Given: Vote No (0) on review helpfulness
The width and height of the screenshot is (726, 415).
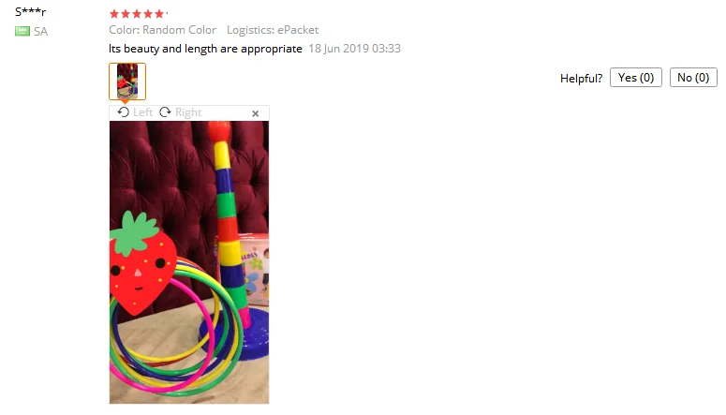Looking at the screenshot, I should (693, 78).
